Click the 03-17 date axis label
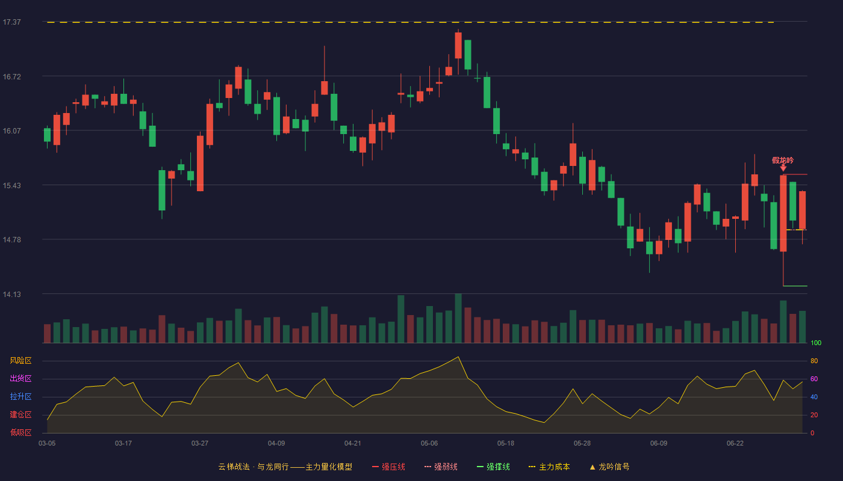The image size is (843, 481). tap(123, 443)
